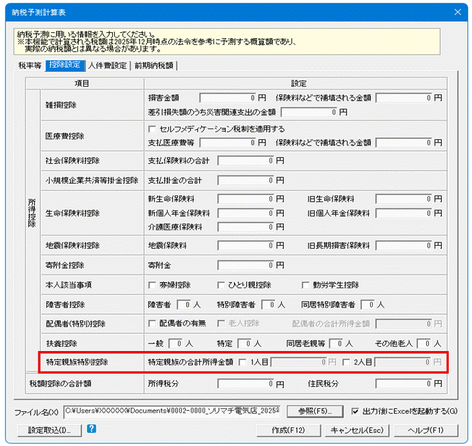Enable セルフメディケーション税制を適用する checkbox
This screenshot has height=446, width=472.
pyautogui.click(x=153, y=129)
